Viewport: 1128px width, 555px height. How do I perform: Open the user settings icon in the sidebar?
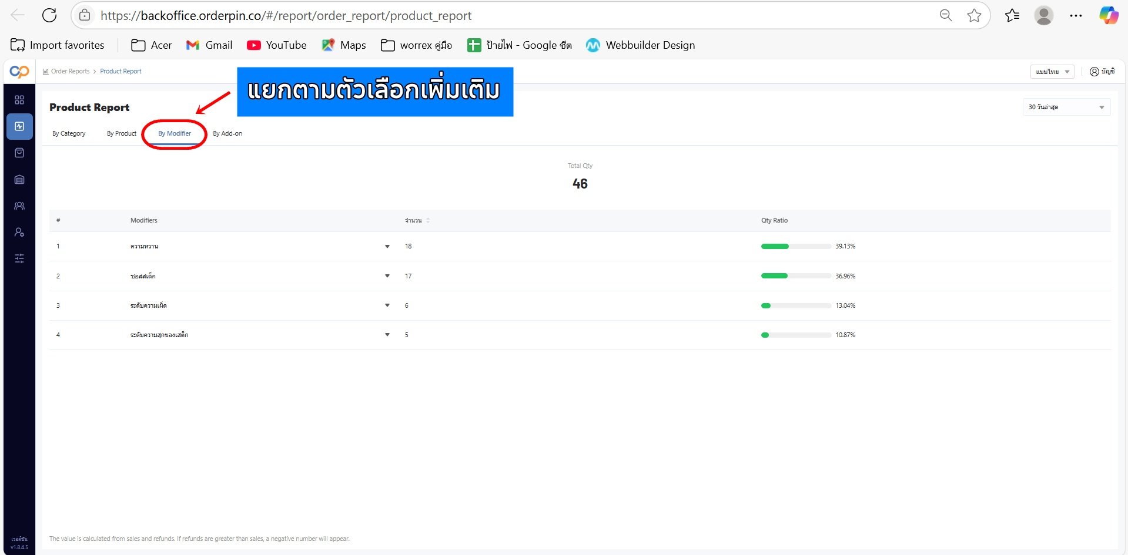(x=19, y=233)
